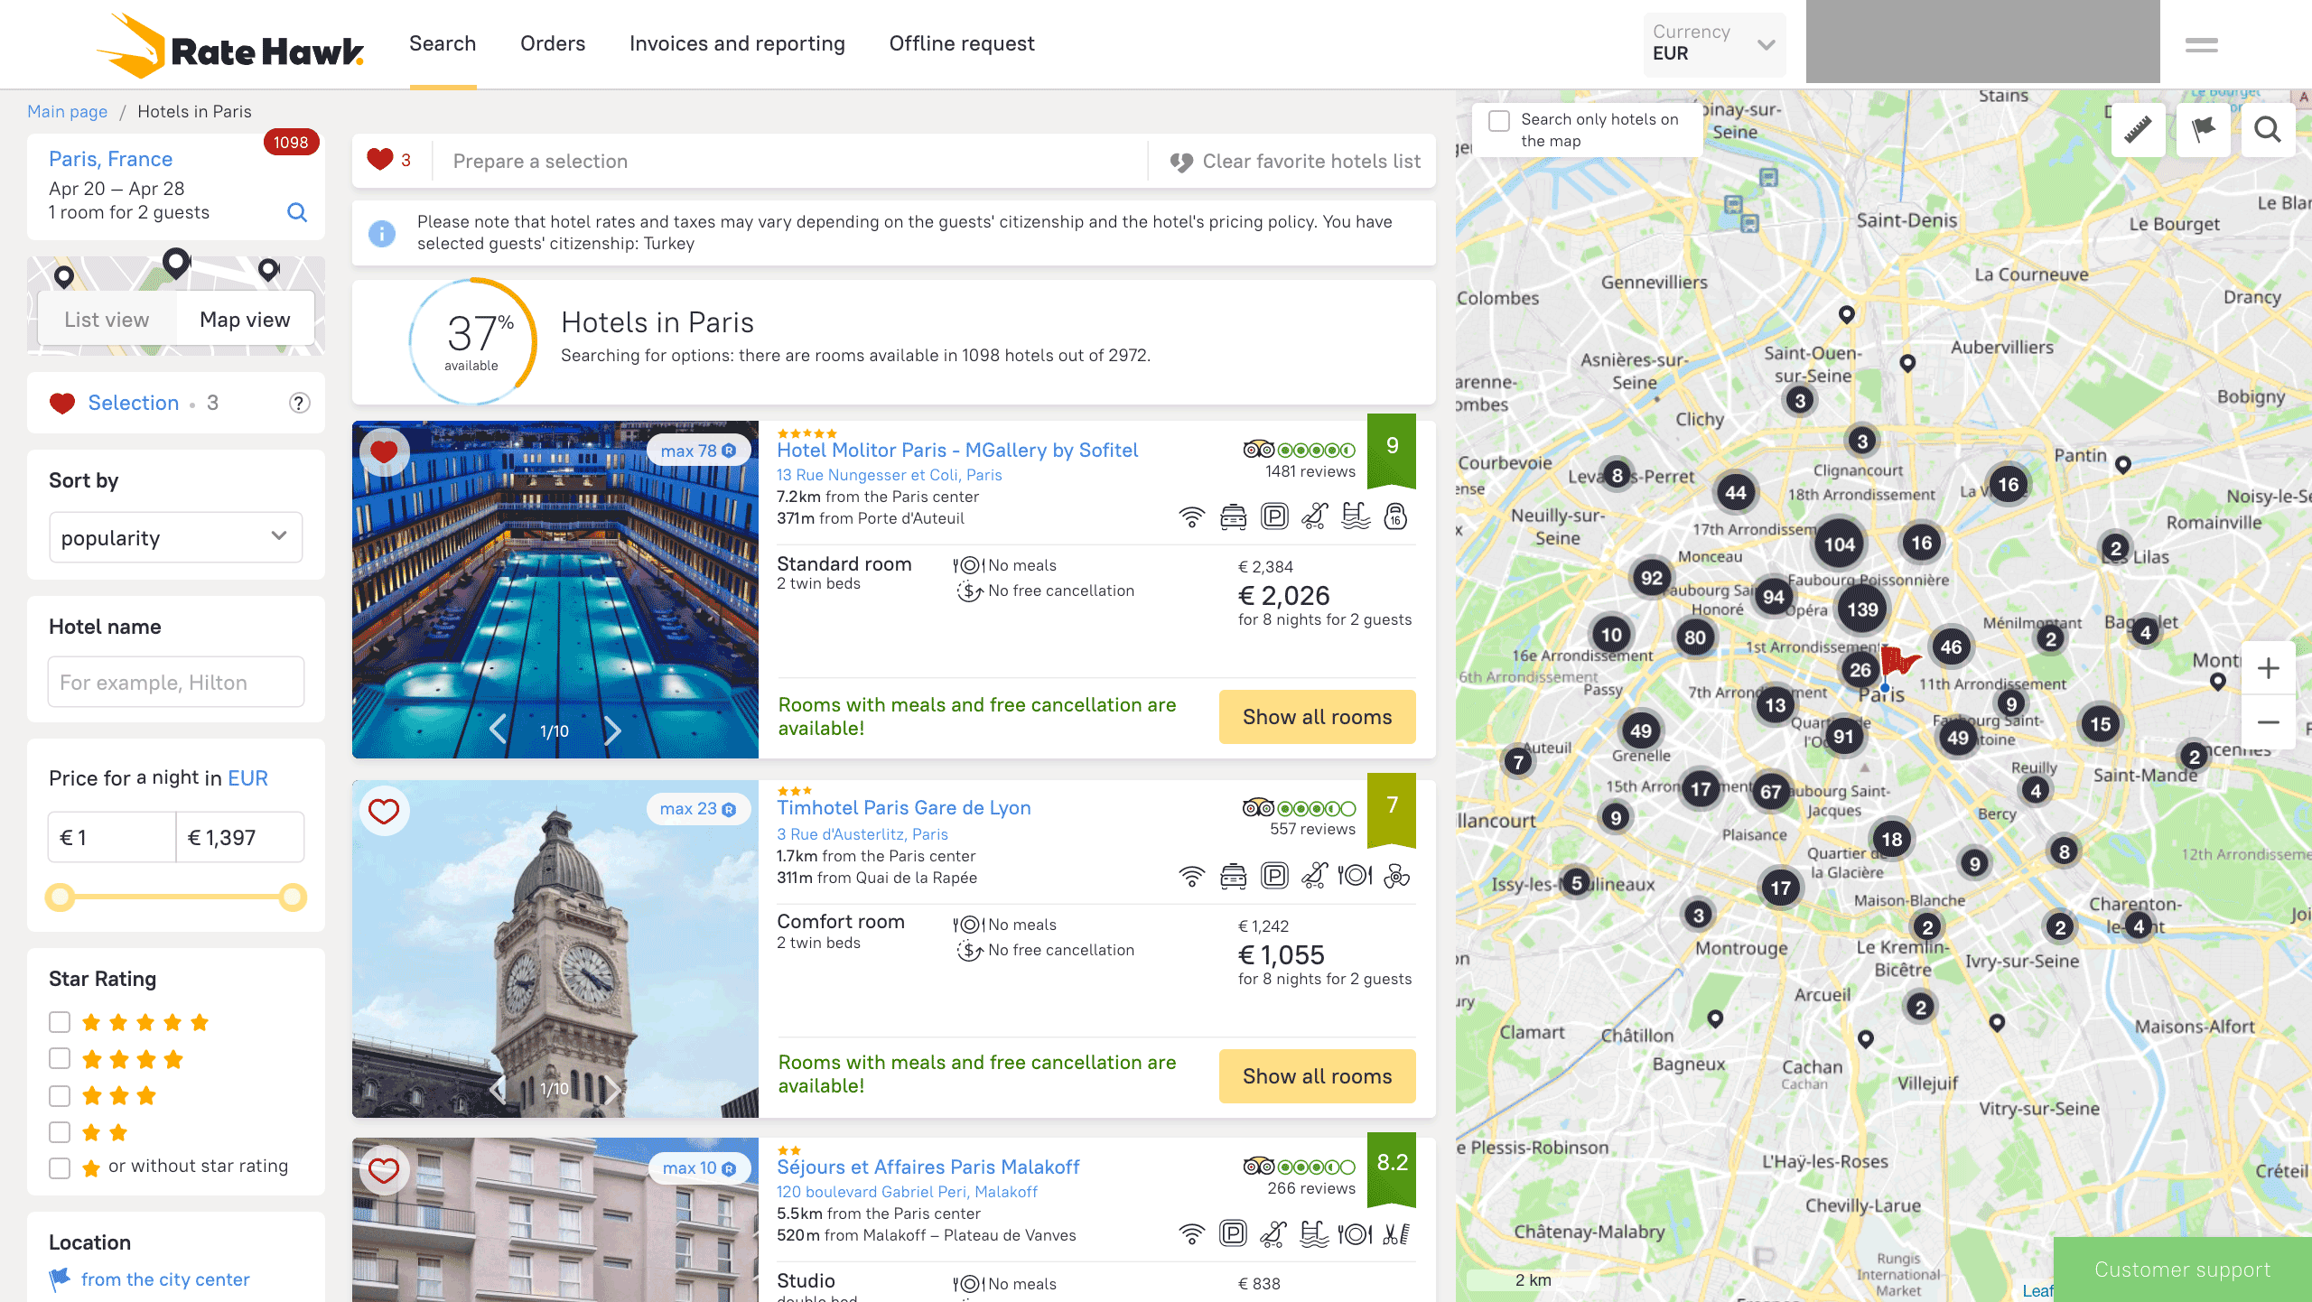Expand the Sort by popularity dropdown

pyautogui.click(x=175, y=537)
